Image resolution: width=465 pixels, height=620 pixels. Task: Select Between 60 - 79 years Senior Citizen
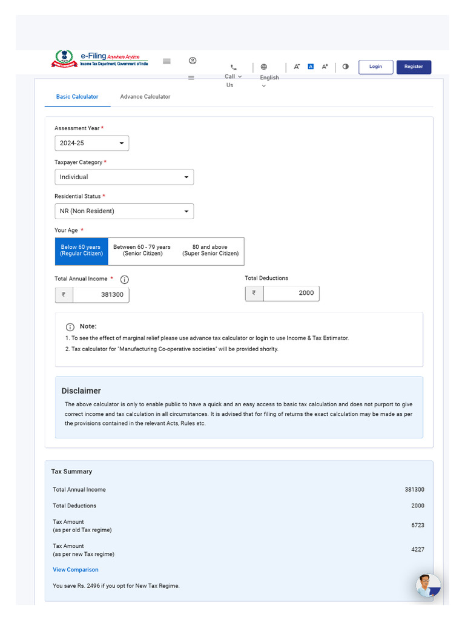(x=142, y=250)
